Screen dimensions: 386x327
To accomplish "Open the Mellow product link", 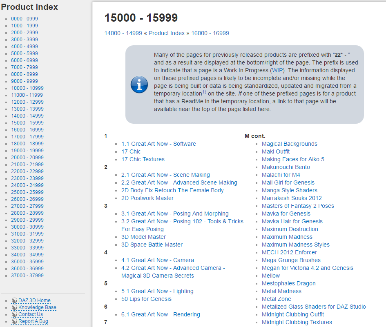I will (x=271, y=276).
